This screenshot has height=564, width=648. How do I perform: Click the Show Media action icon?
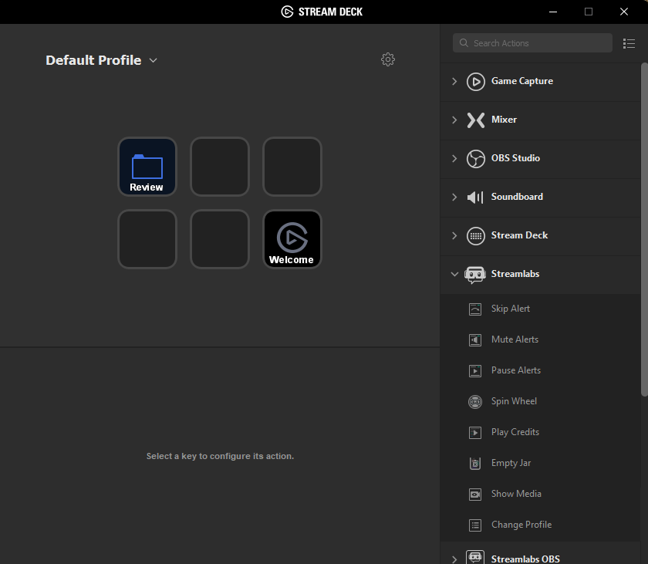click(x=475, y=494)
